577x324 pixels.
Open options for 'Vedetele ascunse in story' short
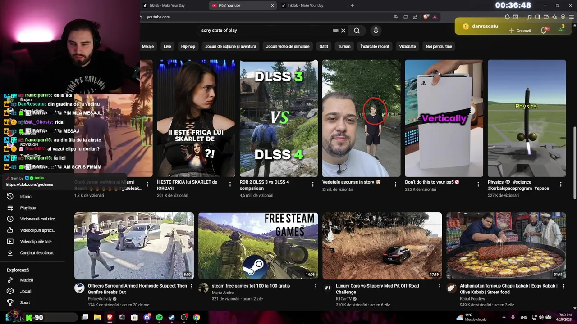pos(395,184)
